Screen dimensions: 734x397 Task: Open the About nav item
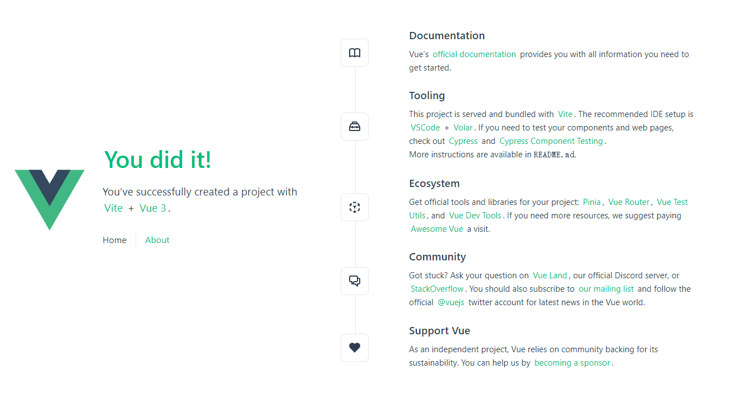click(157, 240)
